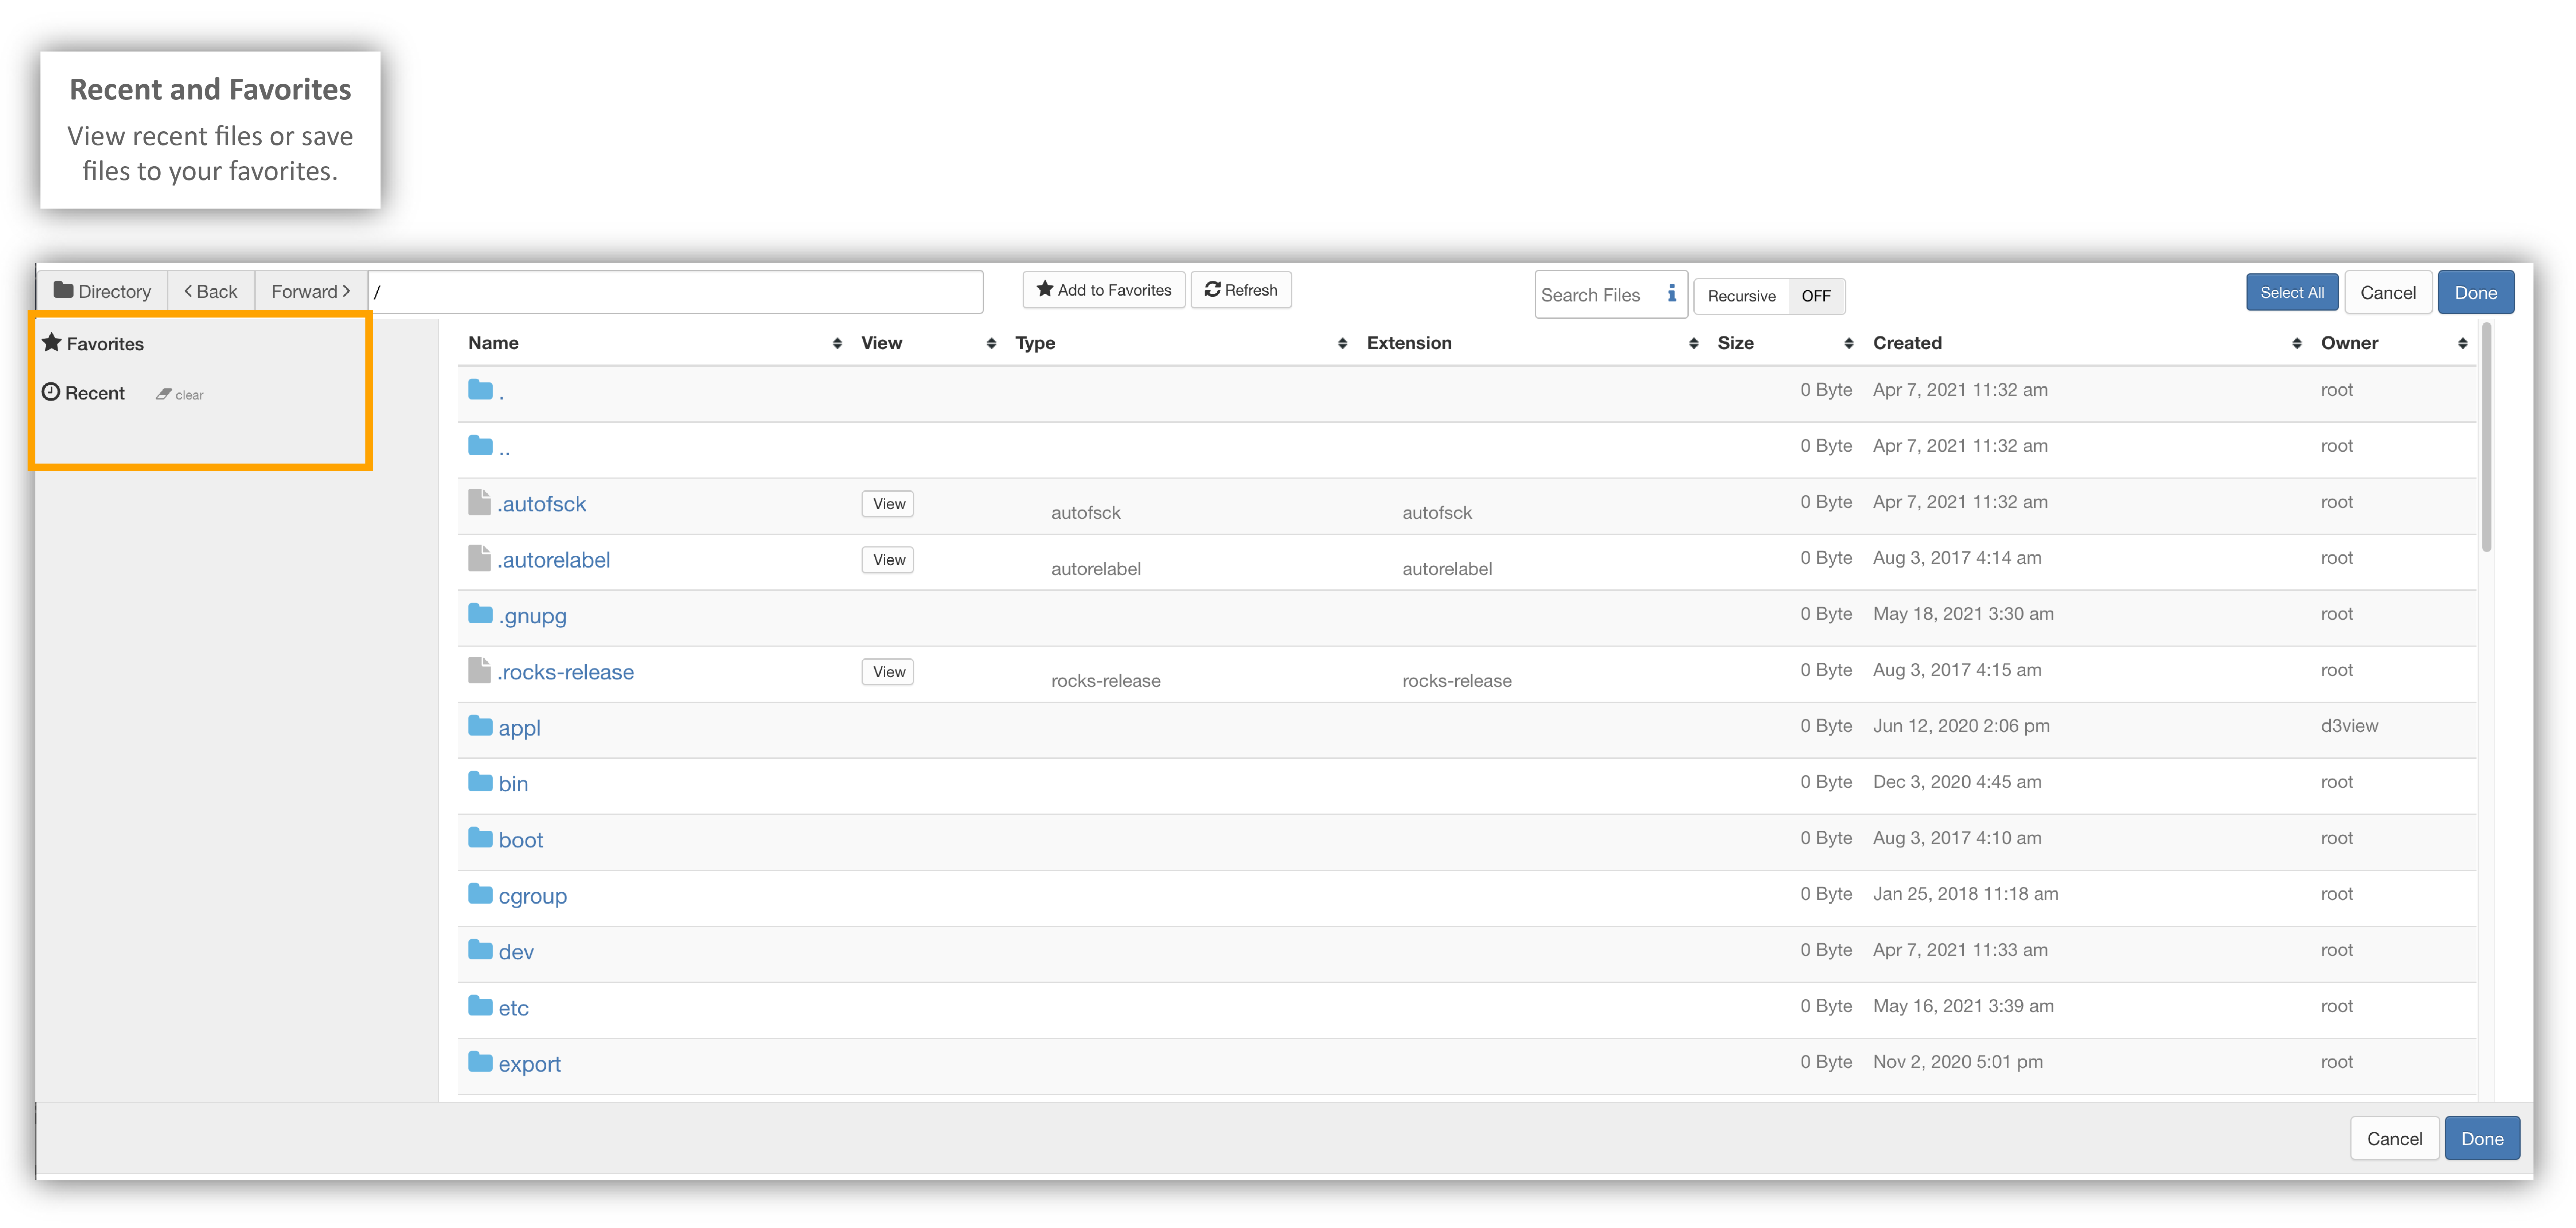Go Forward to next directory
This screenshot has width=2576, height=1228.
pos(311,291)
